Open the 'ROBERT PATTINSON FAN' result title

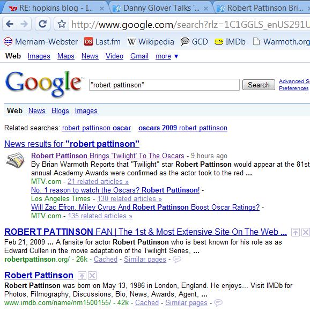click(x=145, y=232)
